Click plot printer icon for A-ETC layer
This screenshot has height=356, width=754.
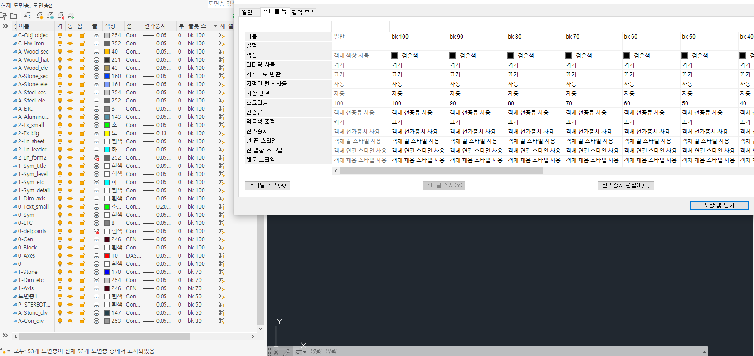97,109
